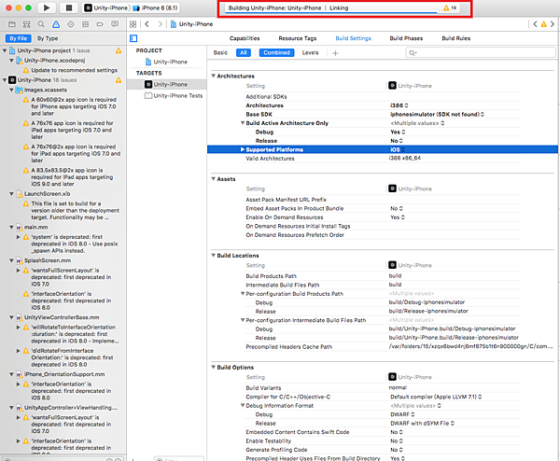Collapse Unity-iPhone project issues group
The image size is (560, 461).
coord(5,50)
